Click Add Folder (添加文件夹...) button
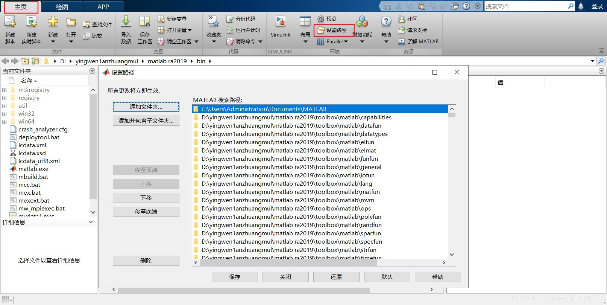 tap(146, 107)
